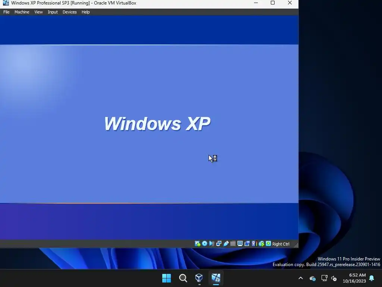Image resolution: width=382 pixels, height=287 pixels.
Task: Click the muted volume tray icon
Action: 334,278
